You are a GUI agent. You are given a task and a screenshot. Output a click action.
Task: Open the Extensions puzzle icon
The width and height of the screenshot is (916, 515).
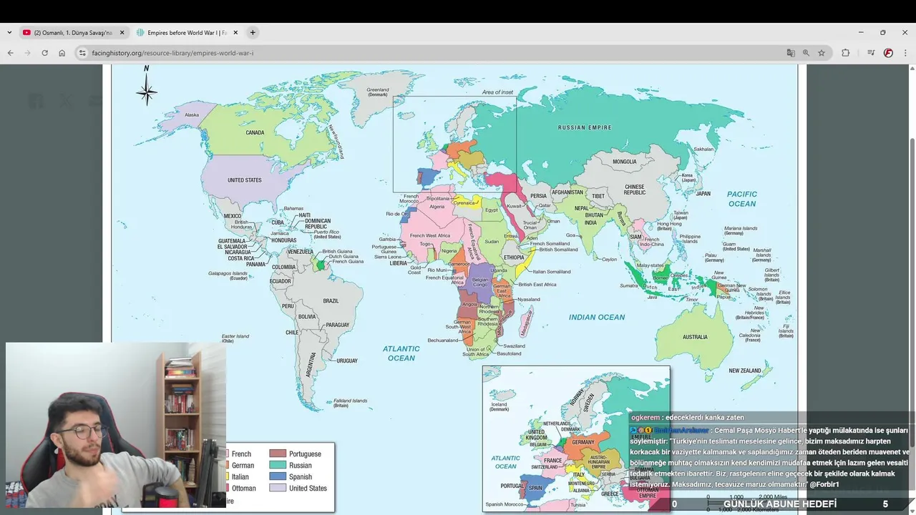pyautogui.click(x=845, y=53)
